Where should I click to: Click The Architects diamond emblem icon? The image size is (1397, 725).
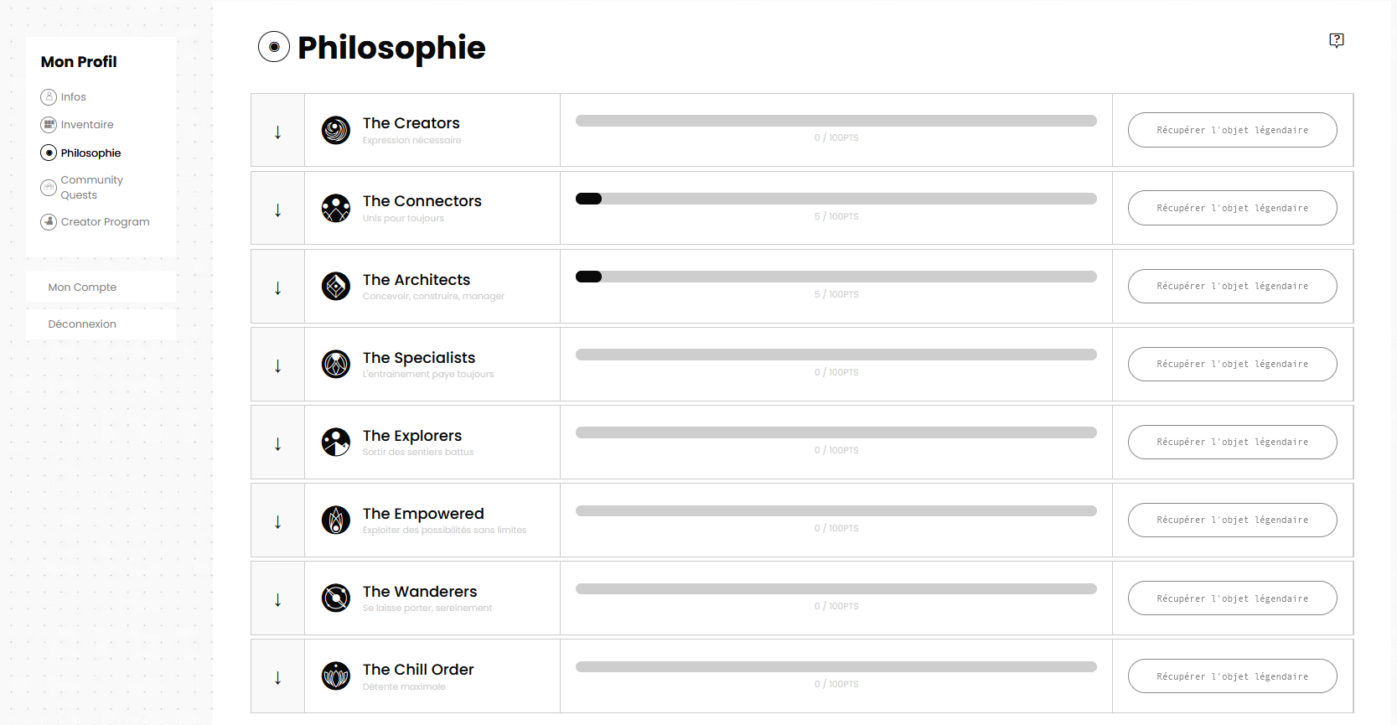336,287
